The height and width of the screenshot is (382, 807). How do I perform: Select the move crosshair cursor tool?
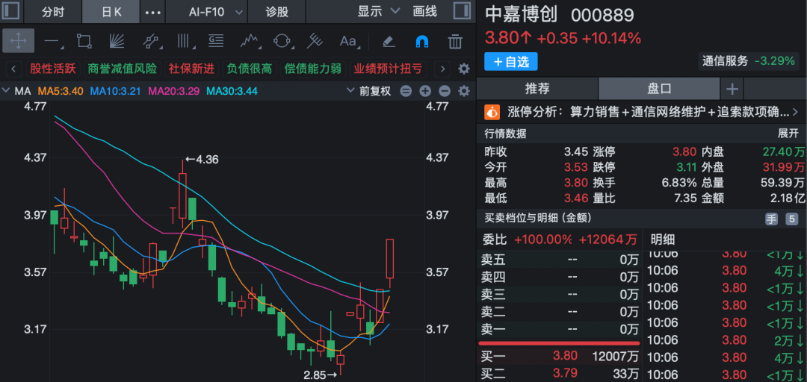click(18, 40)
